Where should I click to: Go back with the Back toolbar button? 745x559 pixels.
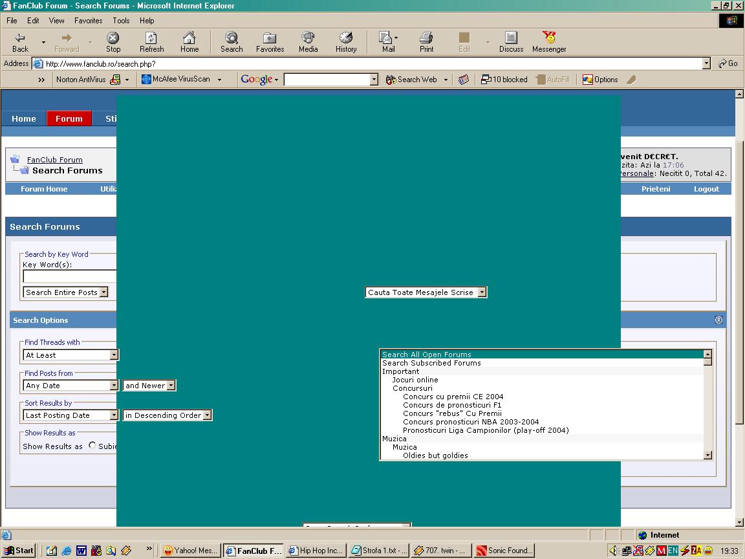pos(20,42)
